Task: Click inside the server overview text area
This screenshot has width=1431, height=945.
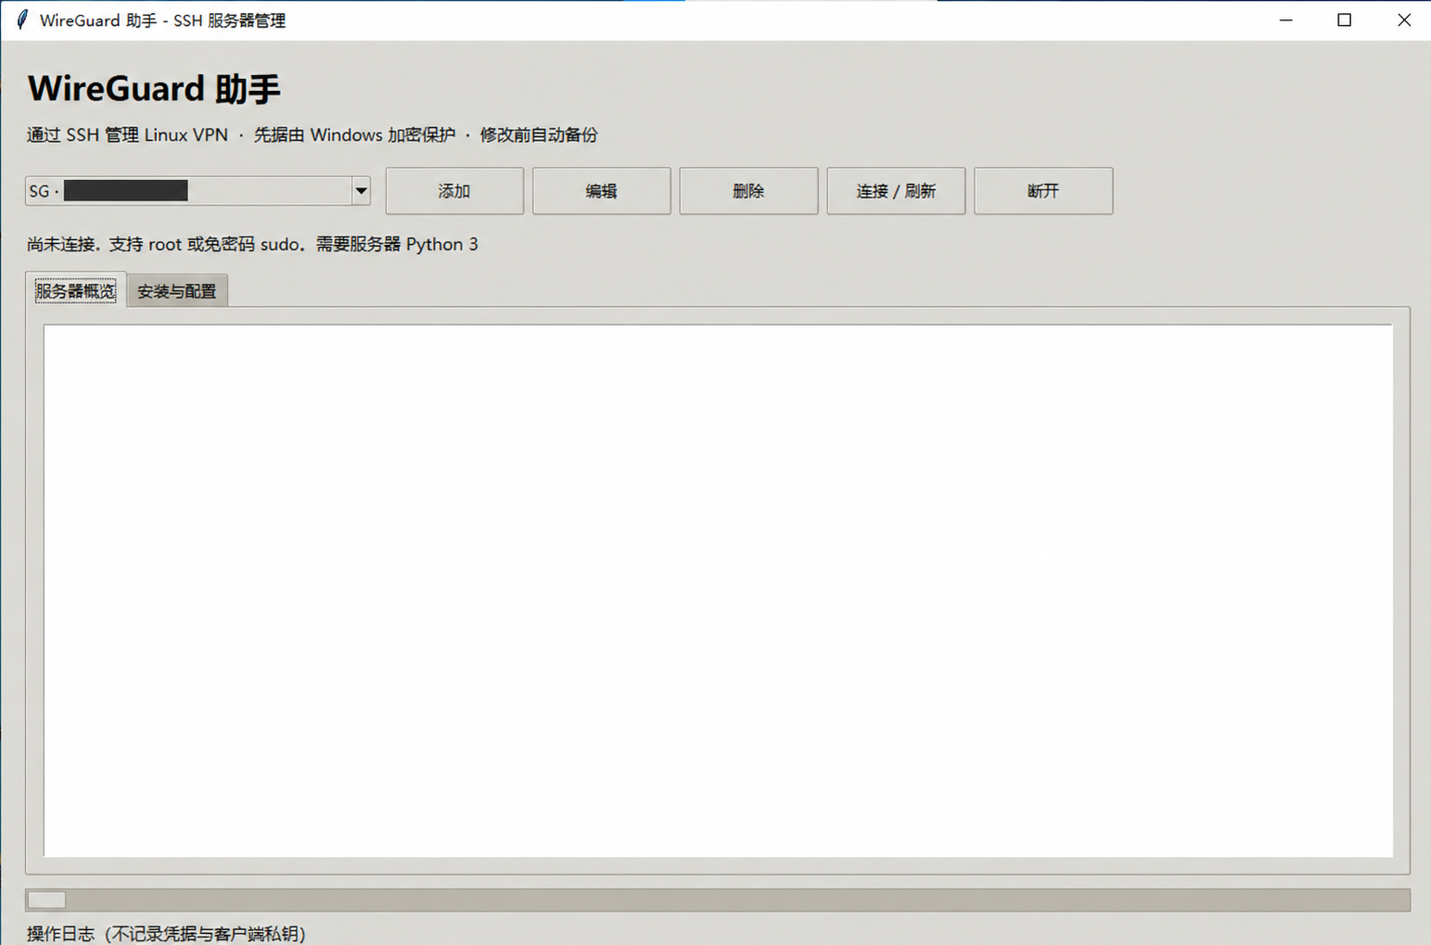Action: pyautogui.click(x=718, y=591)
